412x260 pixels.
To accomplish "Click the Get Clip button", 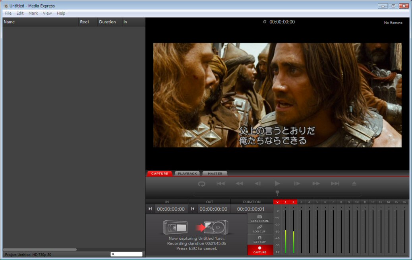I will [x=259, y=239].
